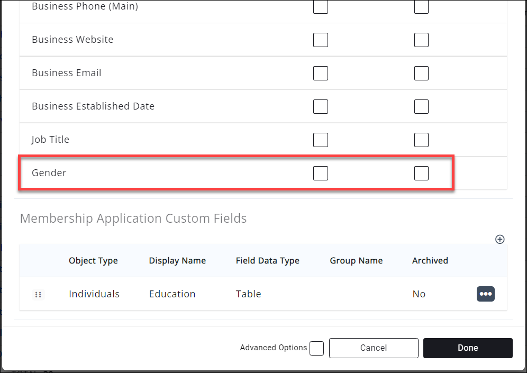Open the options menu for the Education field

(x=486, y=294)
